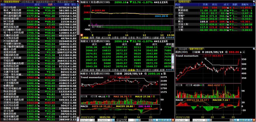This screenshot has width=256, height=122.
Task: Open the 2024/11/07 start date dropdown
Action: pyautogui.click(x=93, y=120)
